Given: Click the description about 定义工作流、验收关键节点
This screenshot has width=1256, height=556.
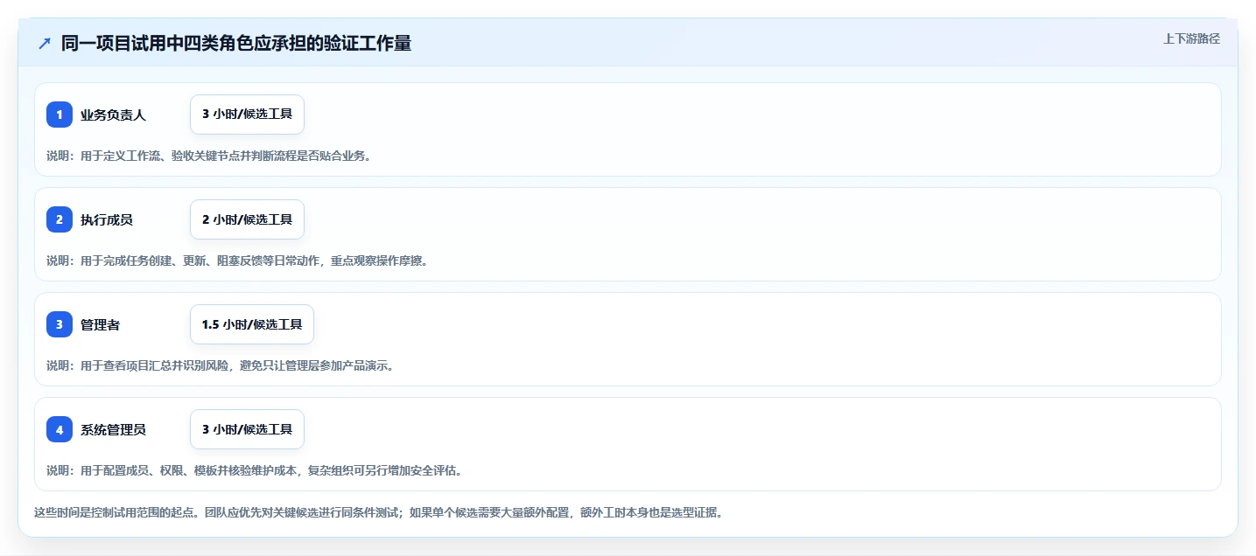Looking at the screenshot, I should pyautogui.click(x=208, y=156).
